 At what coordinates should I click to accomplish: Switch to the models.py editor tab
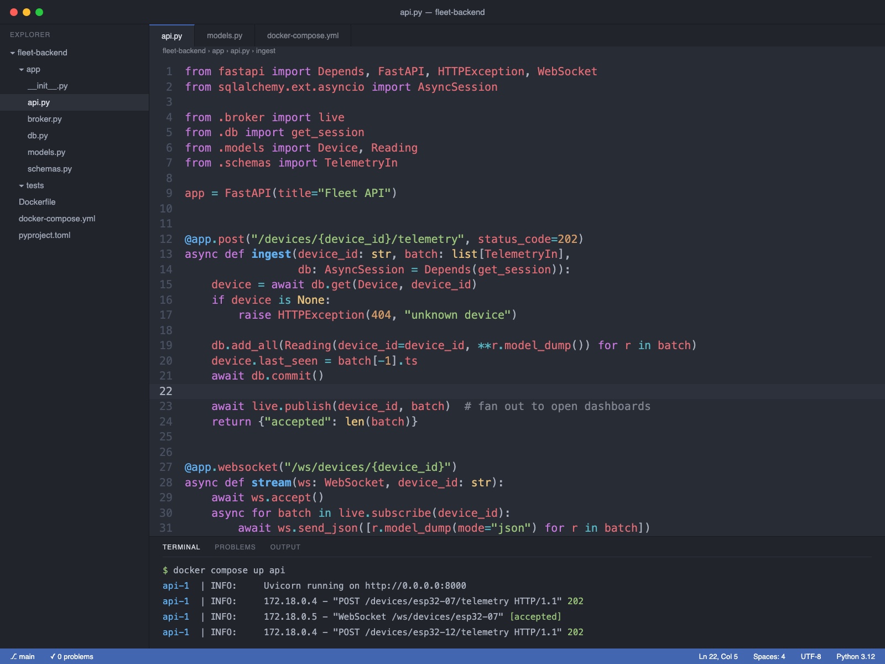click(225, 35)
